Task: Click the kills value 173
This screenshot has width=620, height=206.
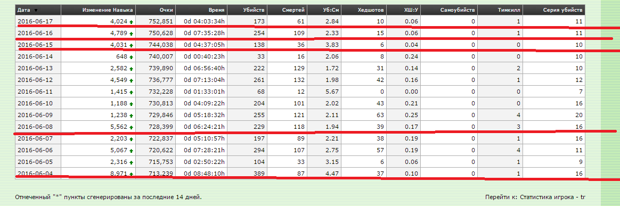Action: [x=259, y=22]
